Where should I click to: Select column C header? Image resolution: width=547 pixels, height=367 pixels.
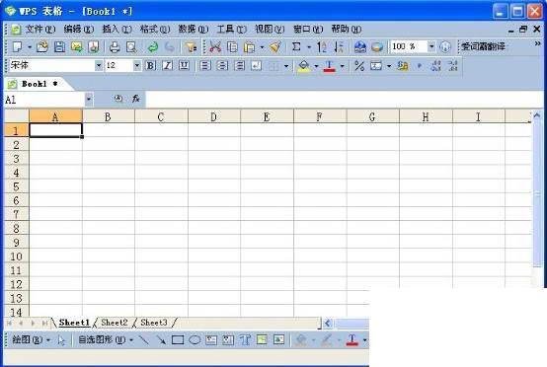161,116
